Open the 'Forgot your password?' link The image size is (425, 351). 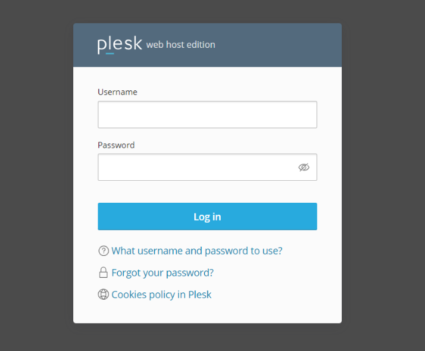[163, 273]
